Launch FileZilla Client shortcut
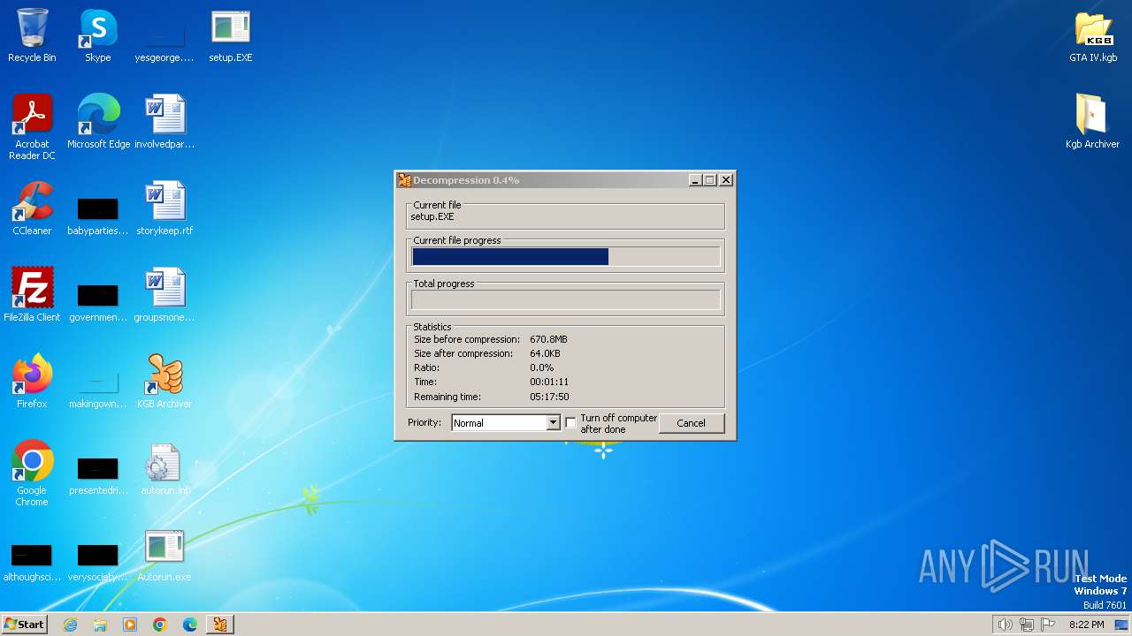This screenshot has height=636, width=1132. [32, 295]
